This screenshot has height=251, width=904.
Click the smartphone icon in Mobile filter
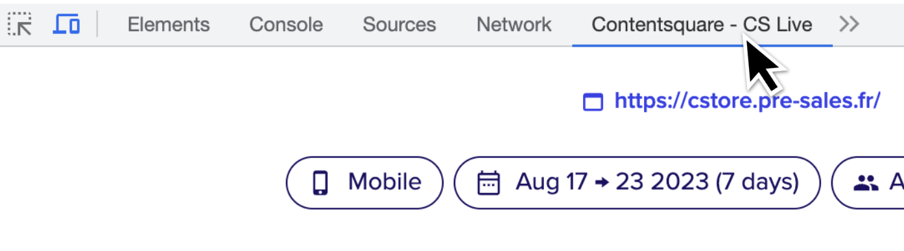tap(320, 183)
